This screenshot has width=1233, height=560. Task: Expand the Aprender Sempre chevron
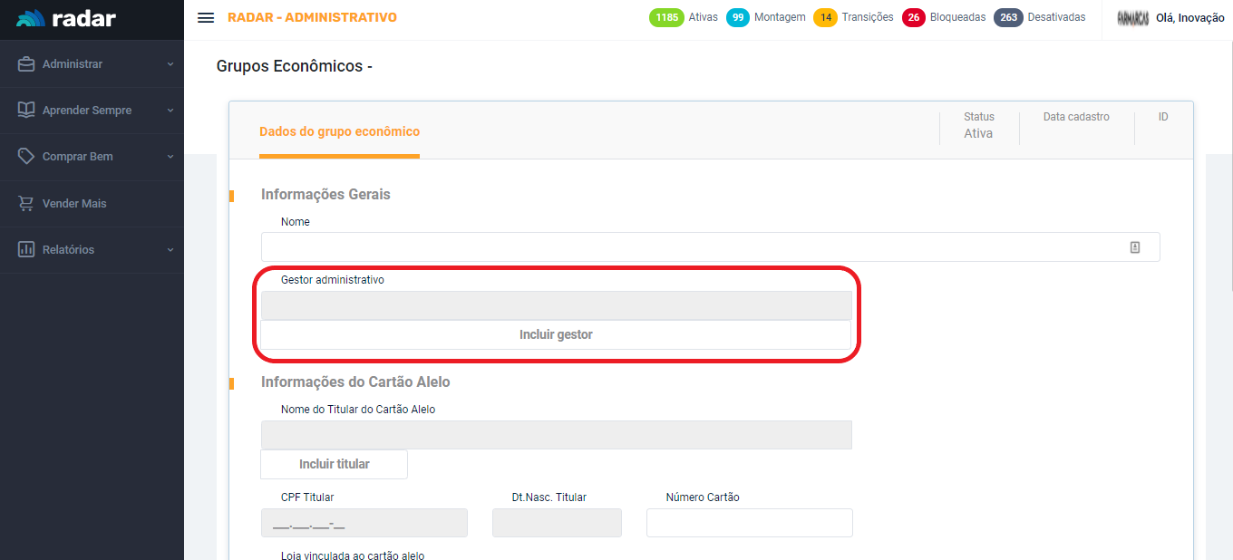coord(170,111)
